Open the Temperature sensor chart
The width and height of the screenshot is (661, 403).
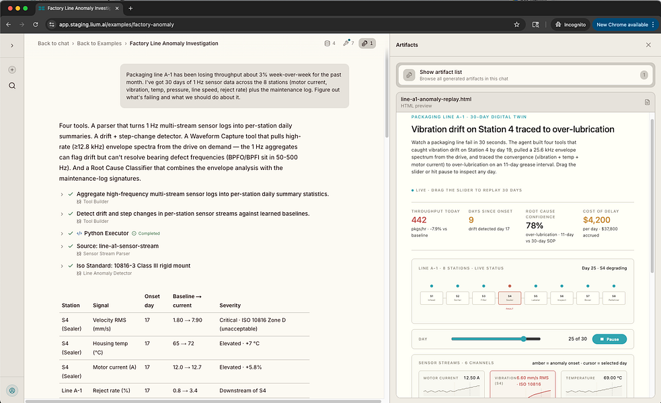(594, 384)
